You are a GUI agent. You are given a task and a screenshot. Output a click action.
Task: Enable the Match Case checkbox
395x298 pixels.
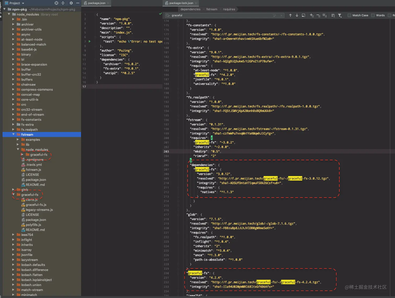349,15
